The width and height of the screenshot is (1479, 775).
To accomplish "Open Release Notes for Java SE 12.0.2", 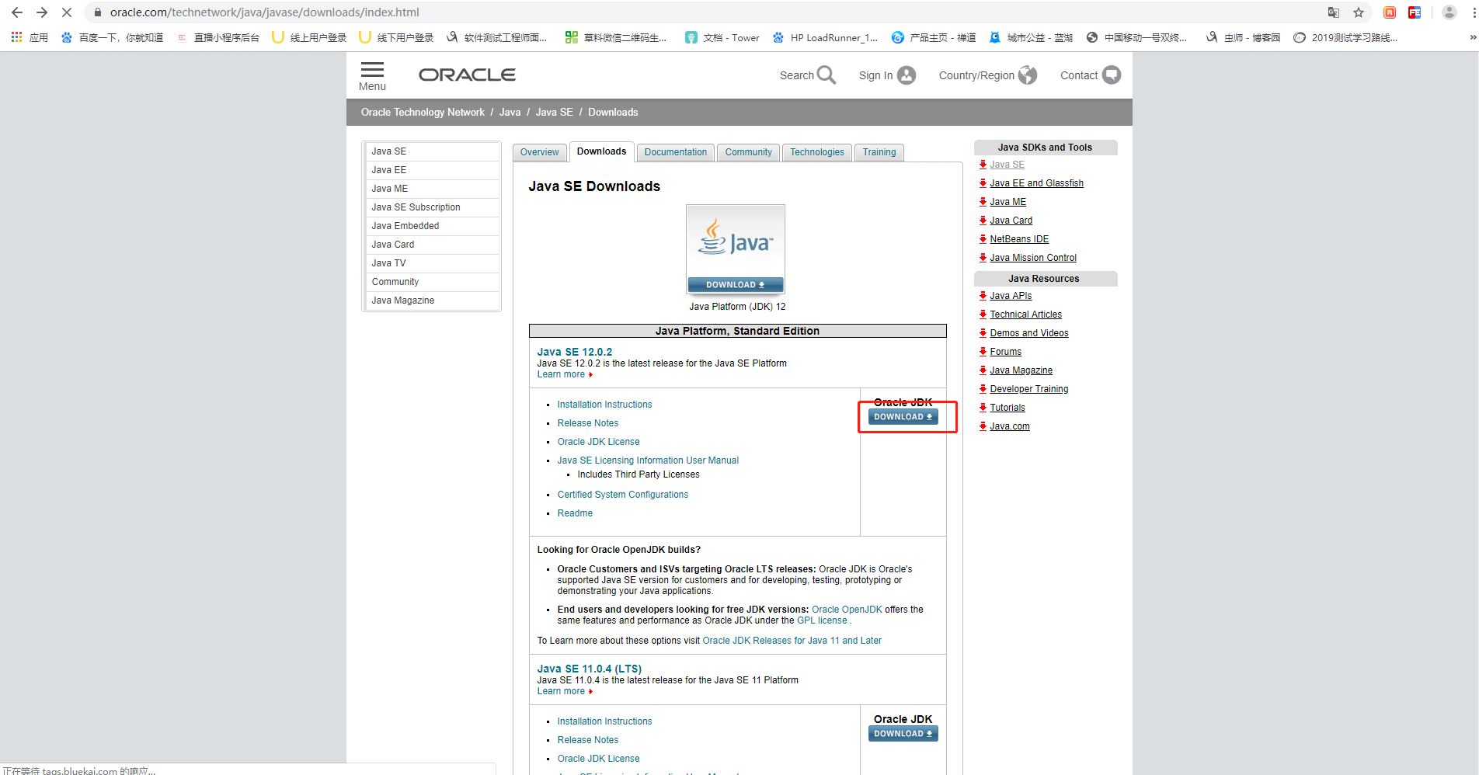I will tap(588, 423).
